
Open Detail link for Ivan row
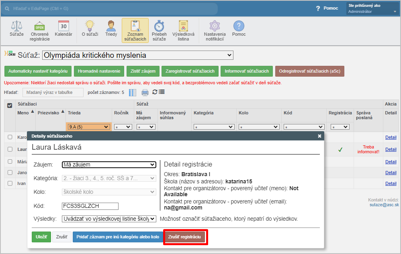click(391, 183)
